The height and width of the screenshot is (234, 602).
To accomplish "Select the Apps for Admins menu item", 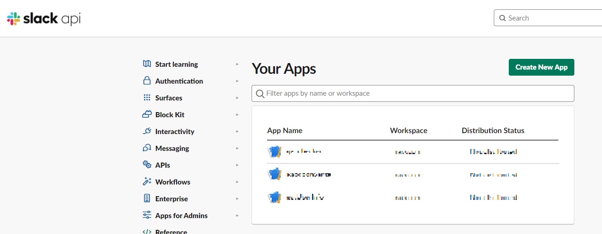I will click(181, 216).
